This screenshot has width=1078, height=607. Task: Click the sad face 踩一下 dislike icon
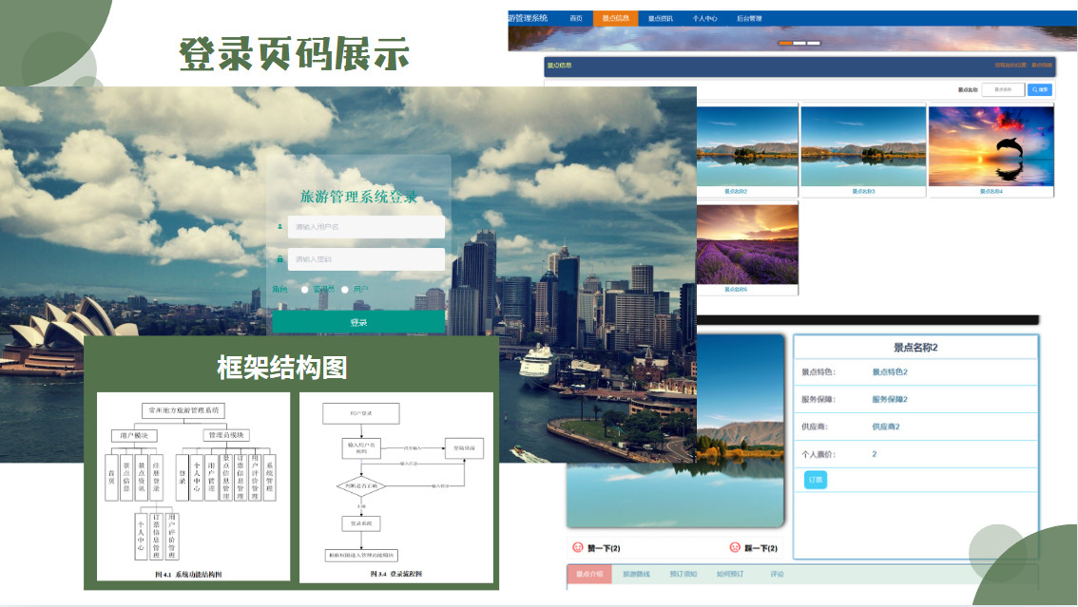tap(734, 547)
